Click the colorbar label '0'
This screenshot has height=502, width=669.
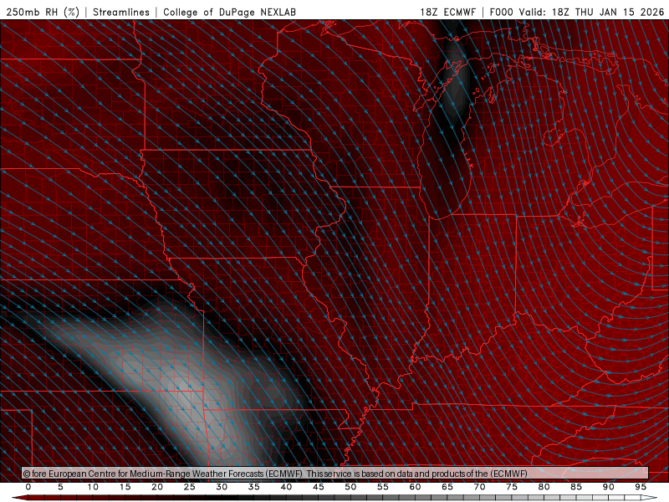tap(28, 487)
